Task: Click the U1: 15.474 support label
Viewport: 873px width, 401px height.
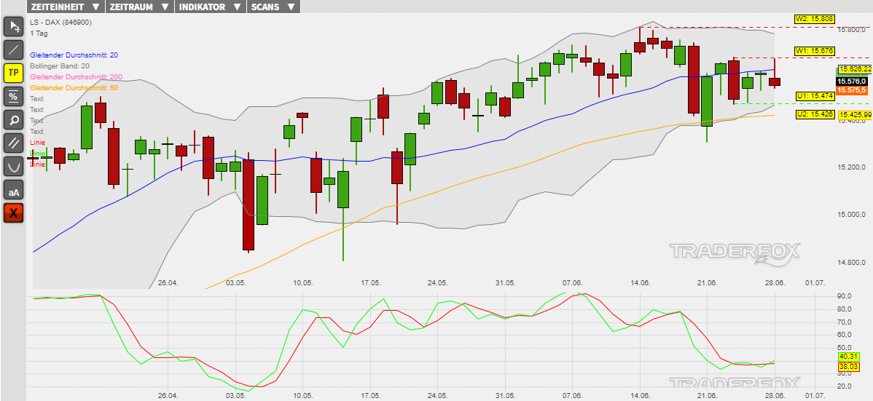Action: [x=814, y=96]
